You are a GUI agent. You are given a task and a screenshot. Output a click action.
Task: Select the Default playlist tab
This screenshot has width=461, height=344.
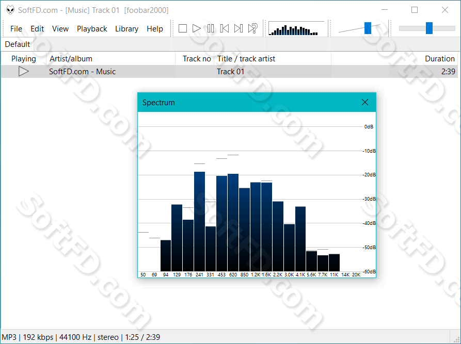(18, 44)
